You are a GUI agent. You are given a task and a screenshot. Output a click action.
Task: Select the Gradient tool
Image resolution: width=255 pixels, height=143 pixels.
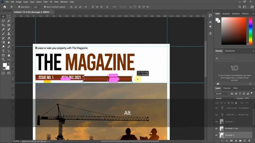(3, 43)
